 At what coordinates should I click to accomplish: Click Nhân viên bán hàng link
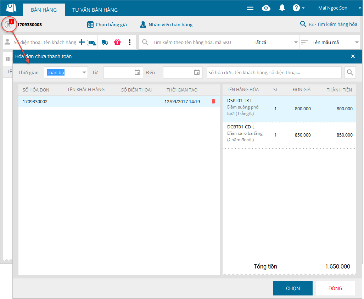pos(167,24)
